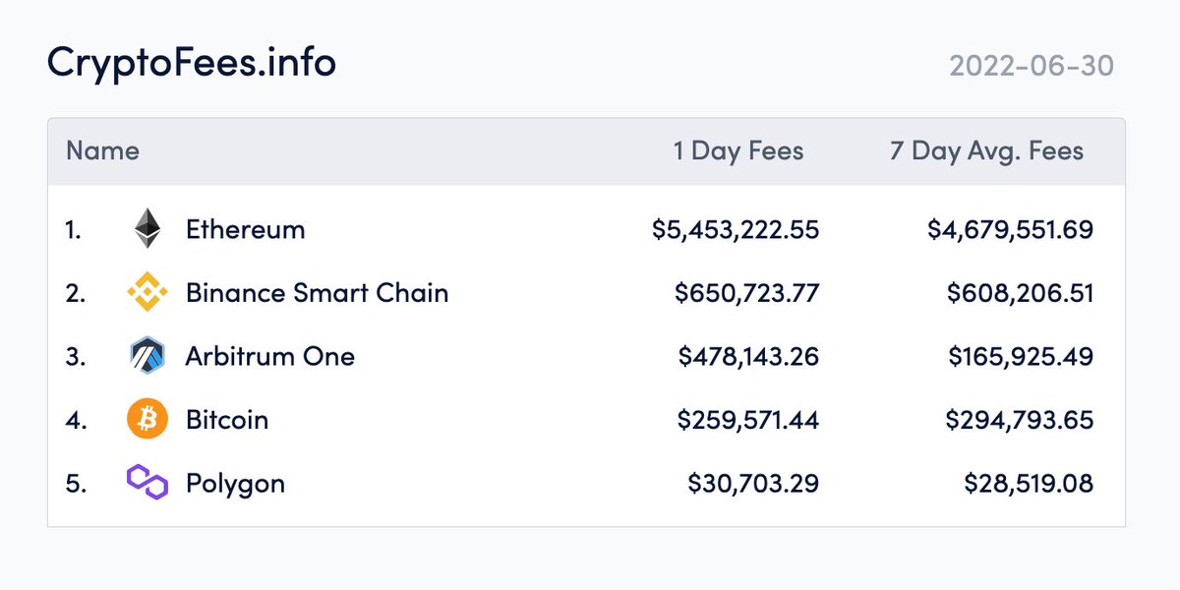Viewport: 1180px width, 590px height.
Task: Click the purple Polygon logo icon
Action: pos(147,483)
